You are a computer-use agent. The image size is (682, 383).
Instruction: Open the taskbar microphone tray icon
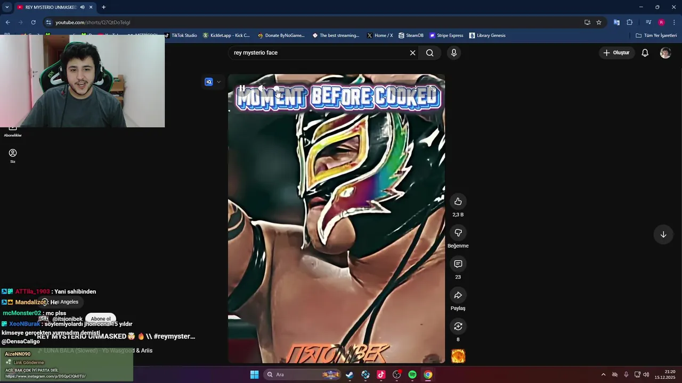coord(626,374)
